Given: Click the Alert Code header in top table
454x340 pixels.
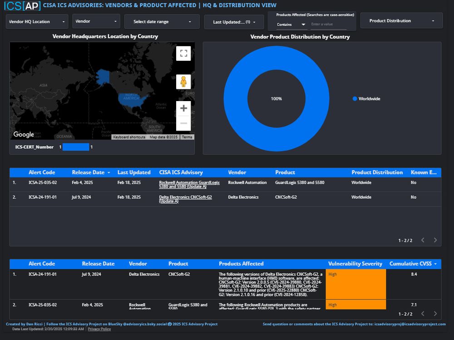Looking at the screenshot, I should point(42,172).
